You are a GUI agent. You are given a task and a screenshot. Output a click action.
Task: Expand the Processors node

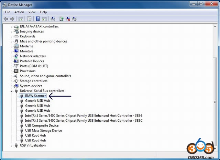(11, 71)
